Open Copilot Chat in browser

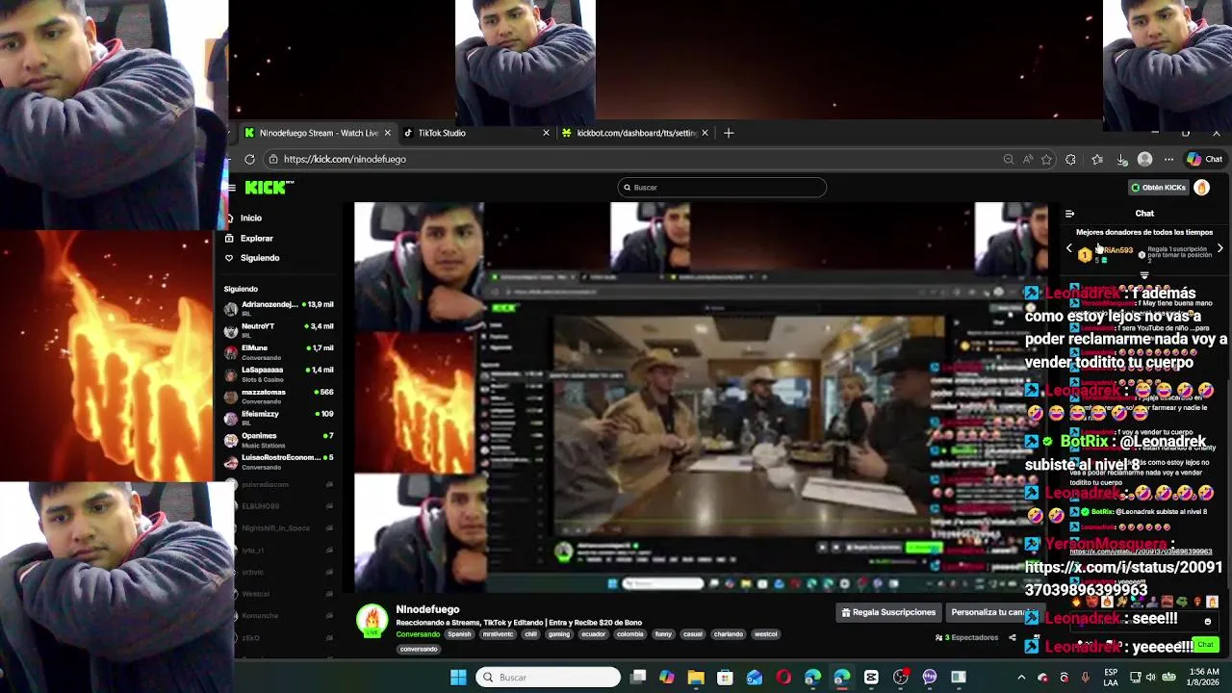1204,159
